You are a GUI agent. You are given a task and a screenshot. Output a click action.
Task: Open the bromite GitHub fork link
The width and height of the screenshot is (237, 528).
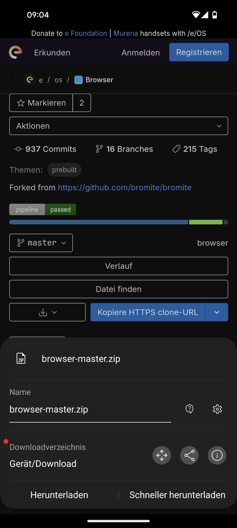(124, 188)
